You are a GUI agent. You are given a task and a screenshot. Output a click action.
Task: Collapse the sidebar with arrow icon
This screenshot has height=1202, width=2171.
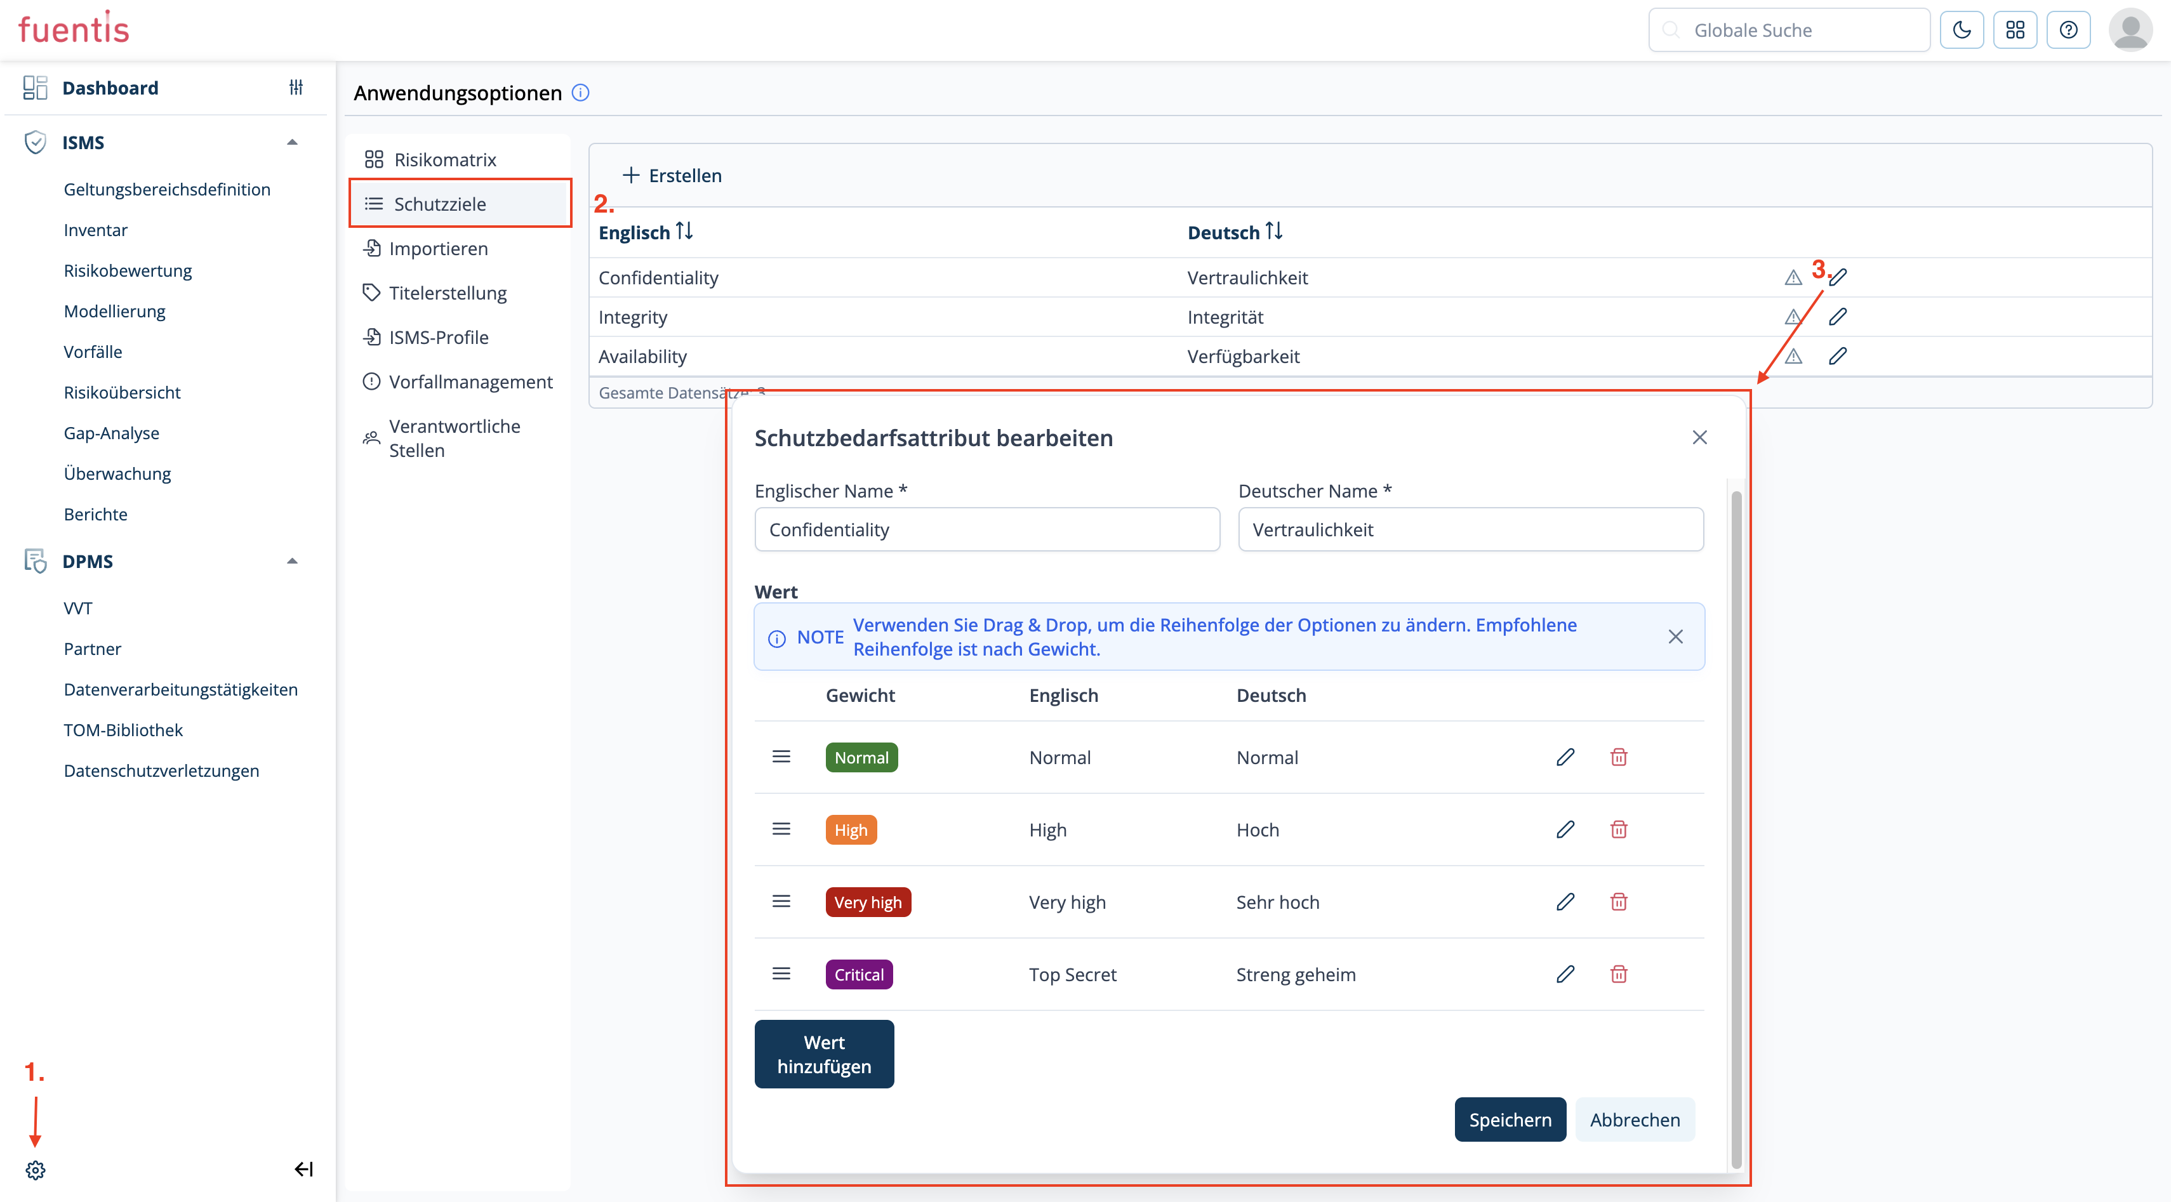coord(303,1169)
